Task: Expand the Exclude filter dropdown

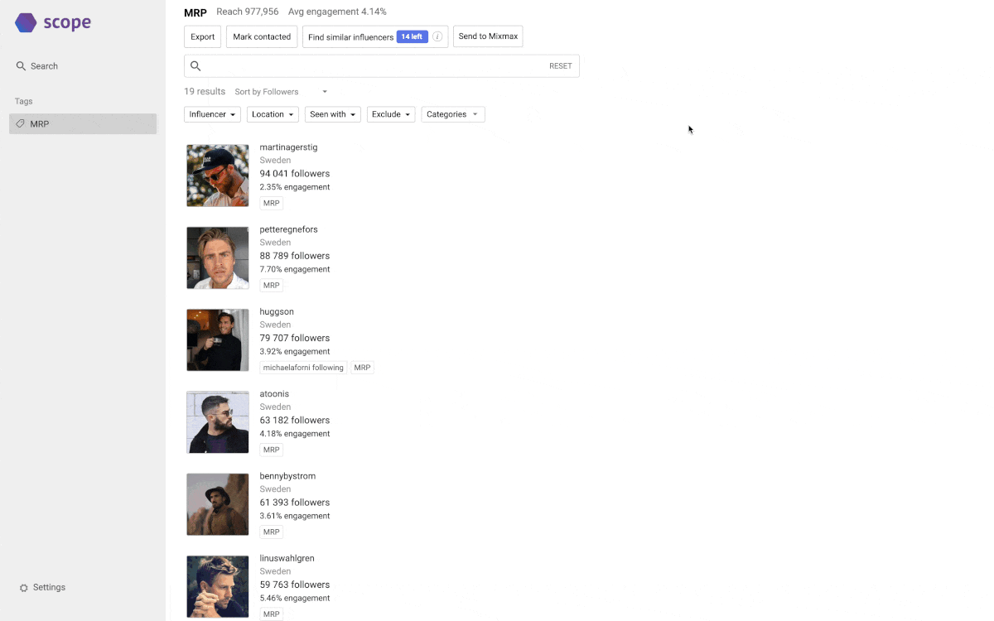Action: pos(391,114)
